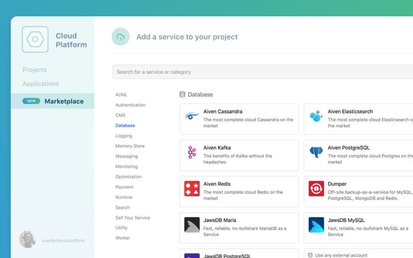Open Applications in the sidebar
This screenshot has width=413, height=258.
click(41, 84)
